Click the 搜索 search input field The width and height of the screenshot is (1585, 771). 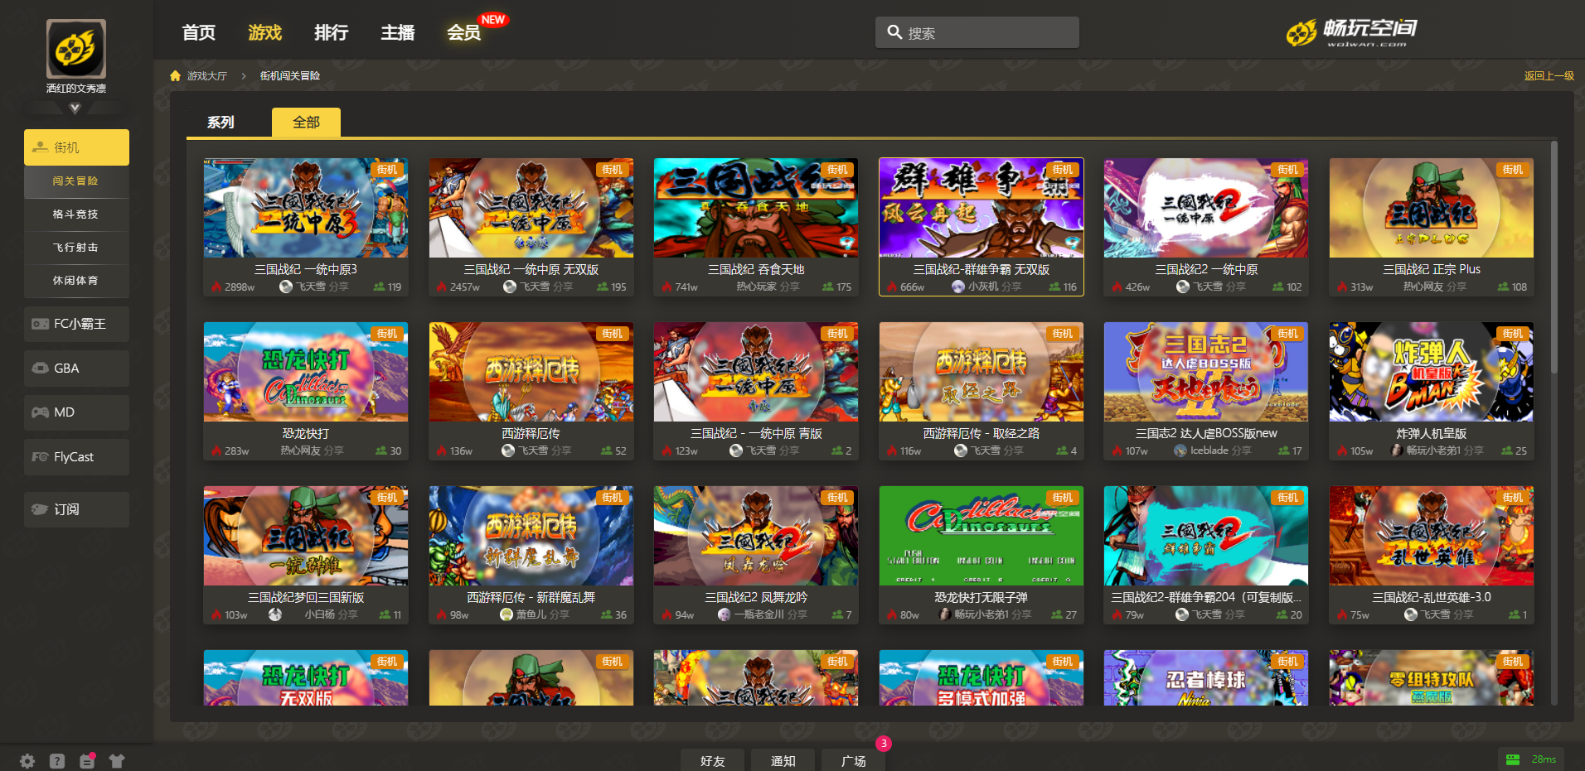click(977, 32)
